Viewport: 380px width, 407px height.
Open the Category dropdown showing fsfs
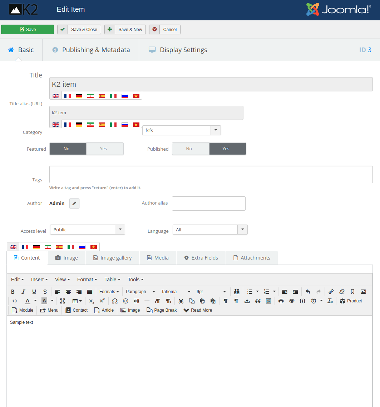181,130
